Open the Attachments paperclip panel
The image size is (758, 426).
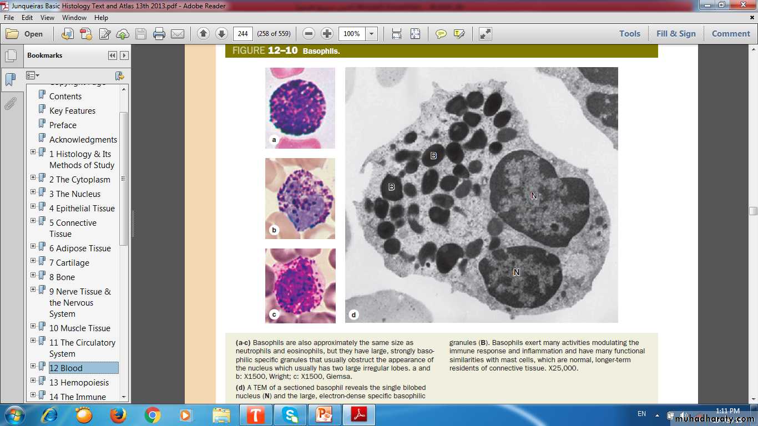[10, 104]
